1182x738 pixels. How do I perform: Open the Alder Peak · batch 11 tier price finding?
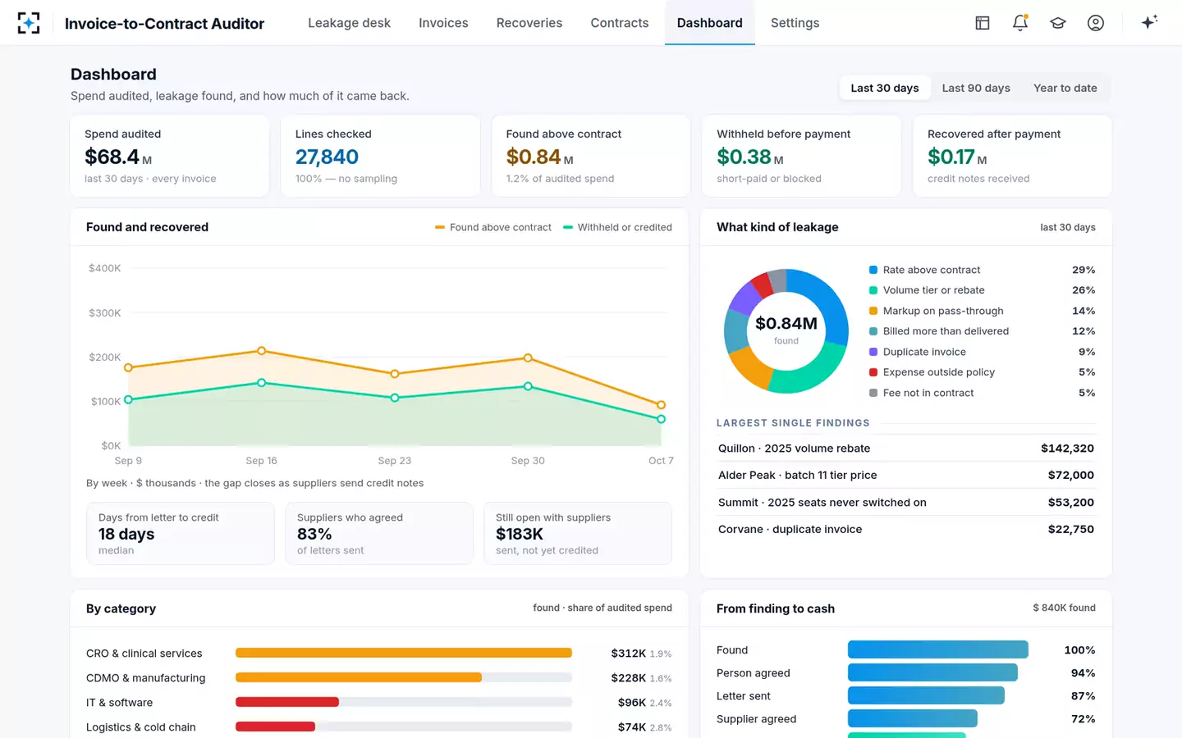click(x=906, y=476)
